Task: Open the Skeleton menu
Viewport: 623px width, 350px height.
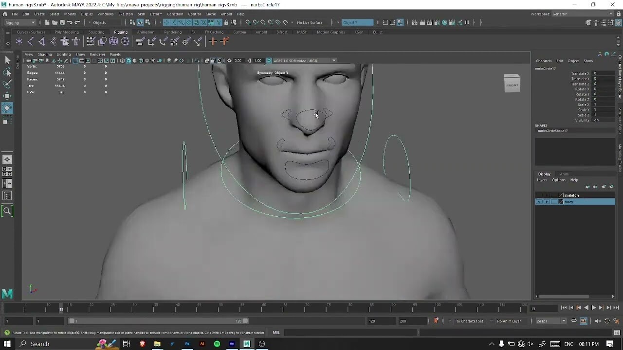Action: point(126,14)
